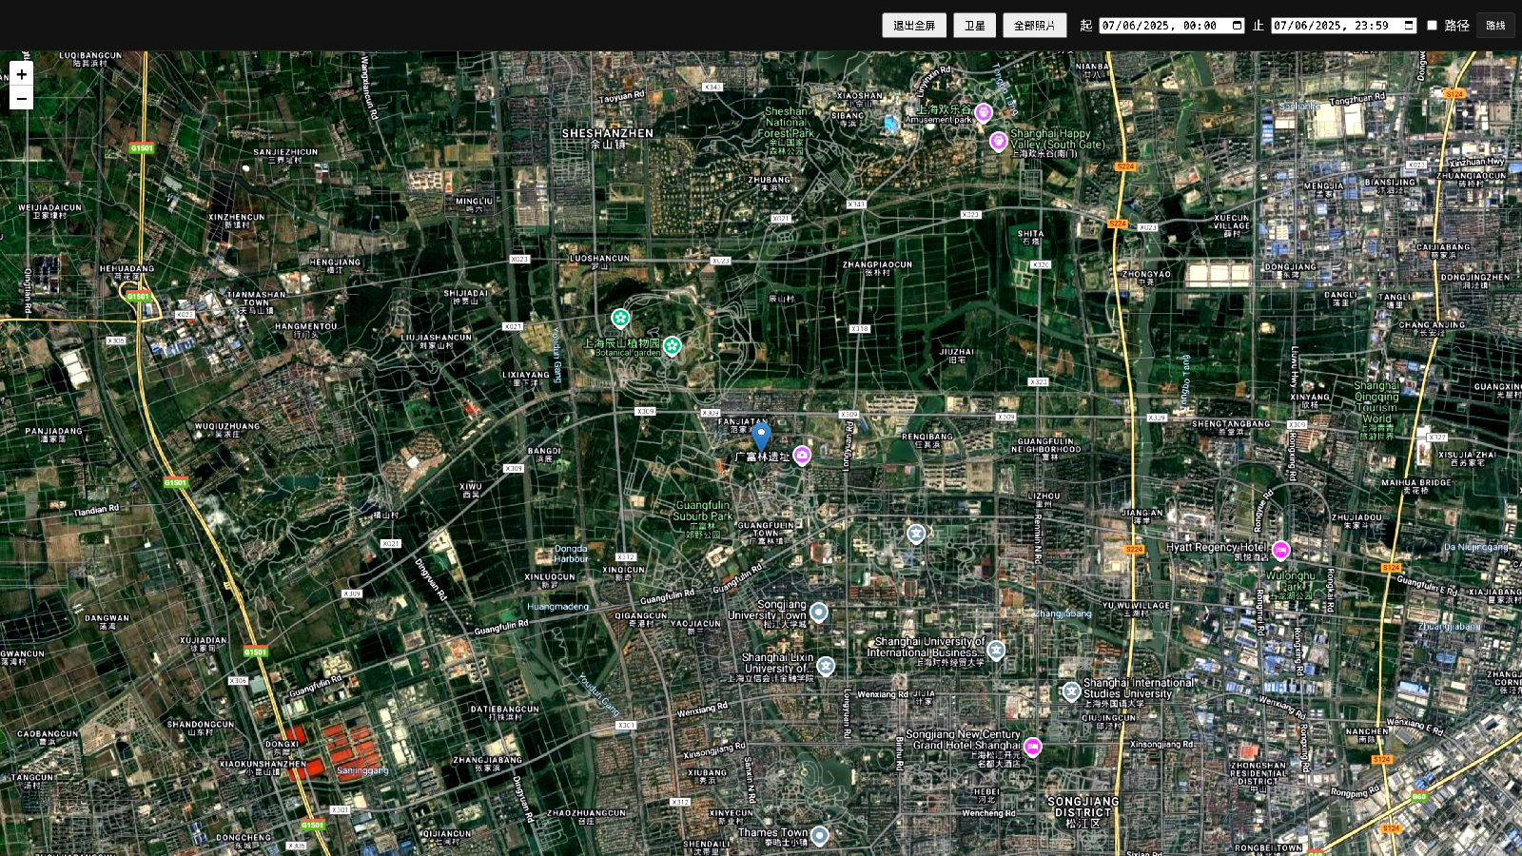Click the zoom in plus button
Image resolution: width=1522 pixels, height=856 pixels.
(x=21, y=74)
